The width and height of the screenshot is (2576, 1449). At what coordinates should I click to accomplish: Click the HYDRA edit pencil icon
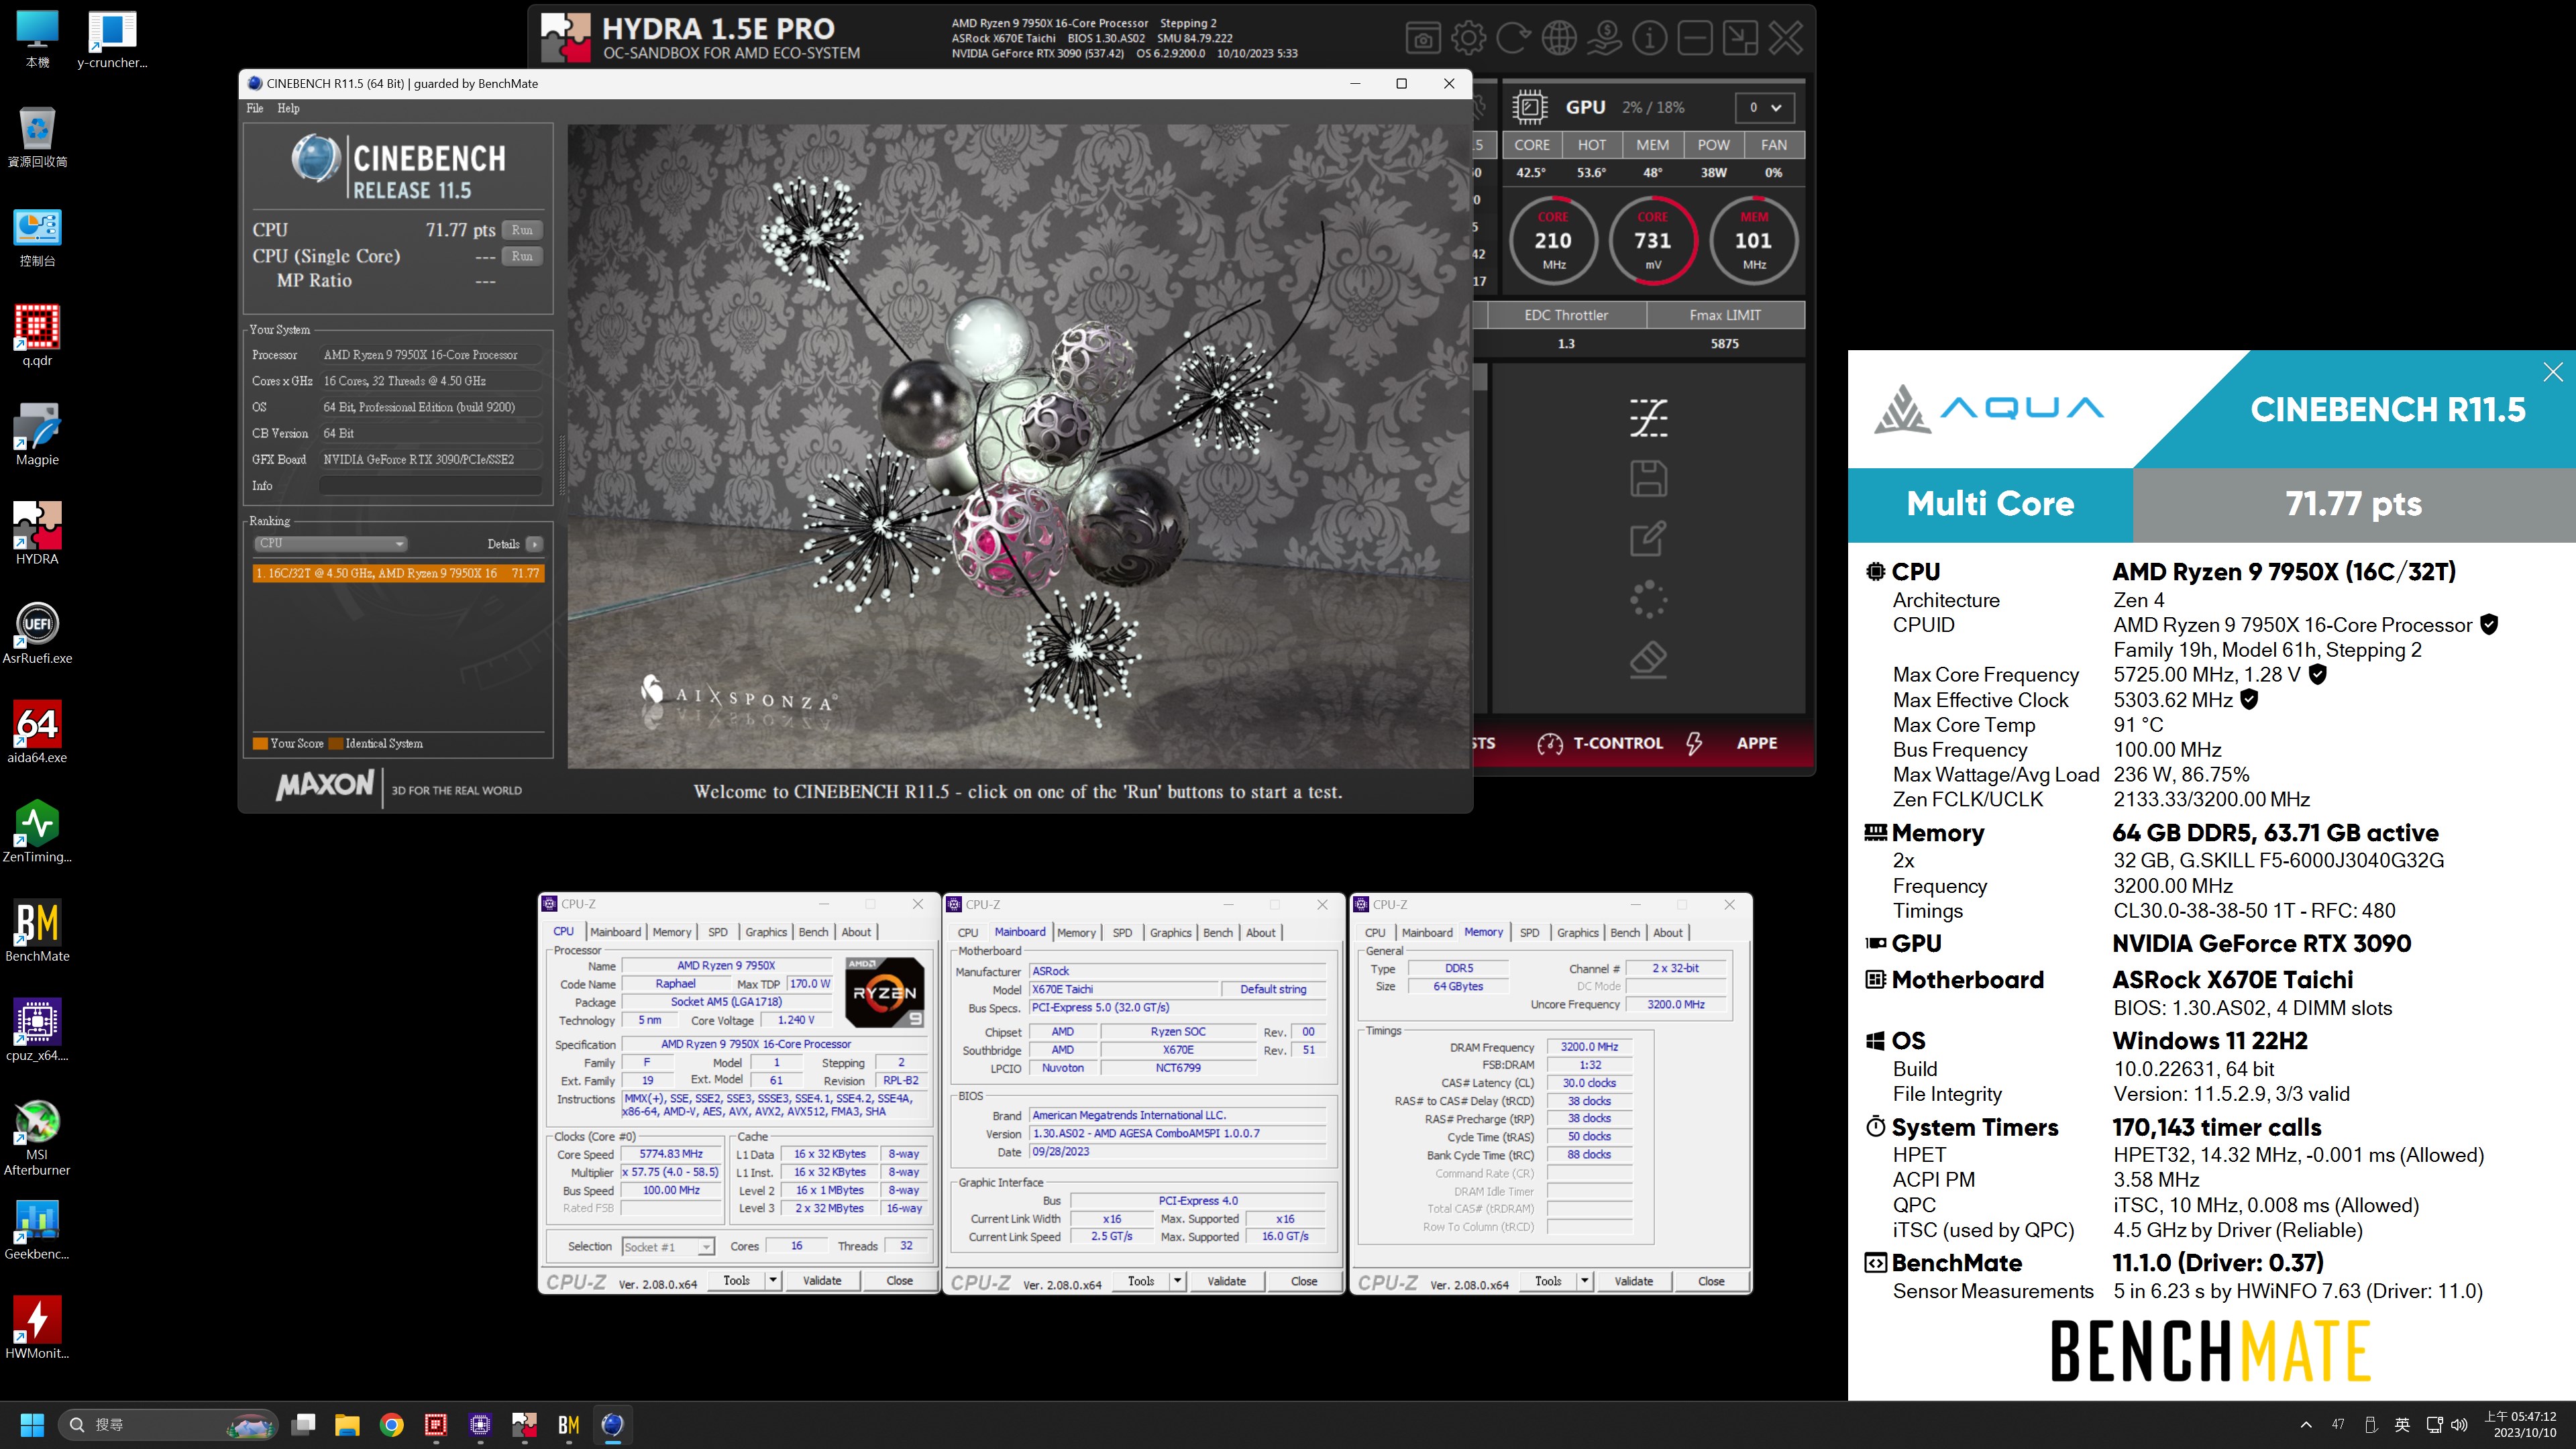[x=1648, y=539]
